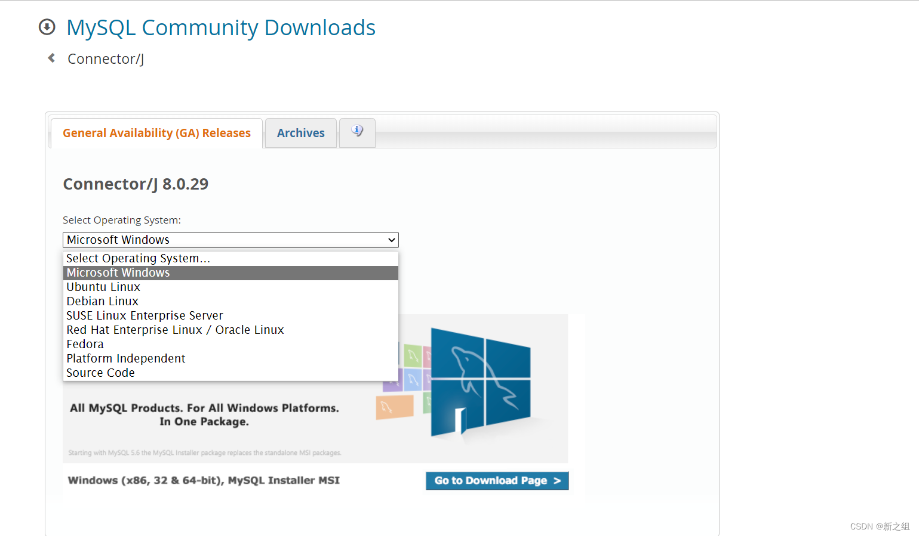Click the Connector/J 8.0.29 heading text
Screen dimensions: 919x536
tap(136, 184)
